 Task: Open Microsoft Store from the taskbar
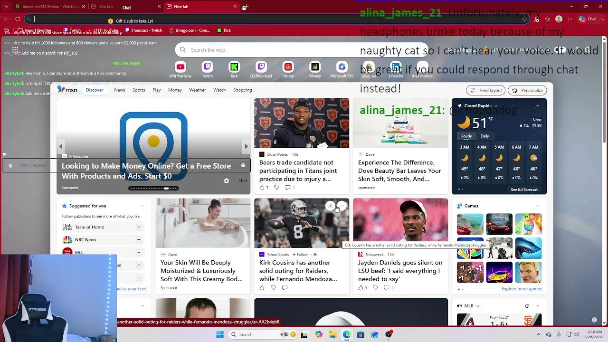click(361, 334)
